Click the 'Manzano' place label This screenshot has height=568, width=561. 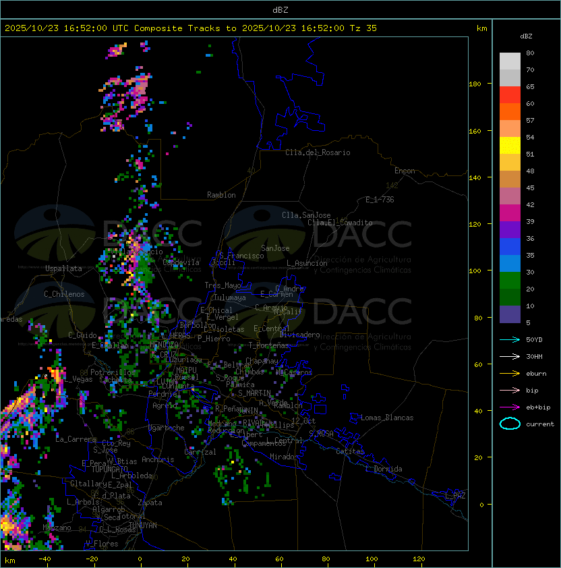57,528
